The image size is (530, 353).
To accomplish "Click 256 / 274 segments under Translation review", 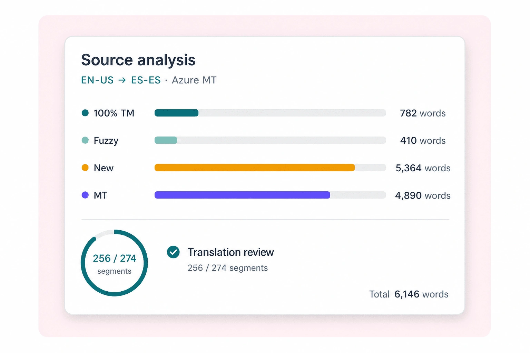I will [x=228, y=268].
